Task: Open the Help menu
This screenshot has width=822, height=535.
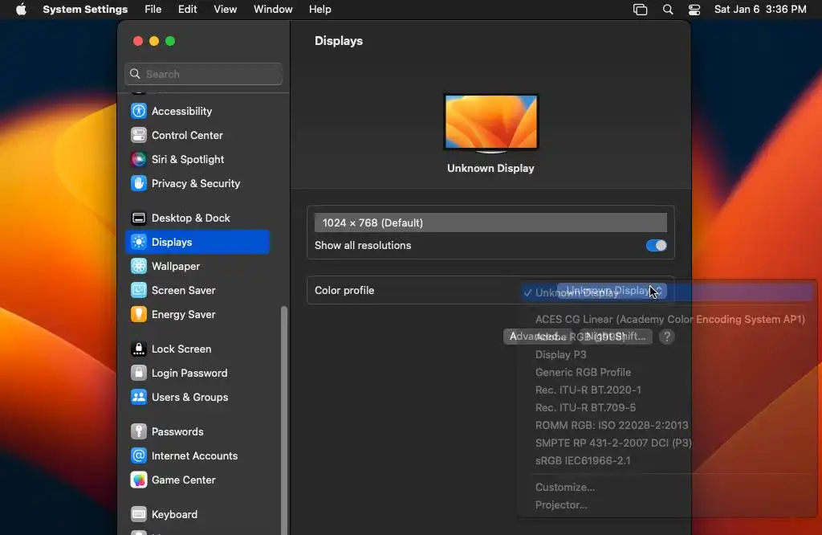Action: [319, 10]
